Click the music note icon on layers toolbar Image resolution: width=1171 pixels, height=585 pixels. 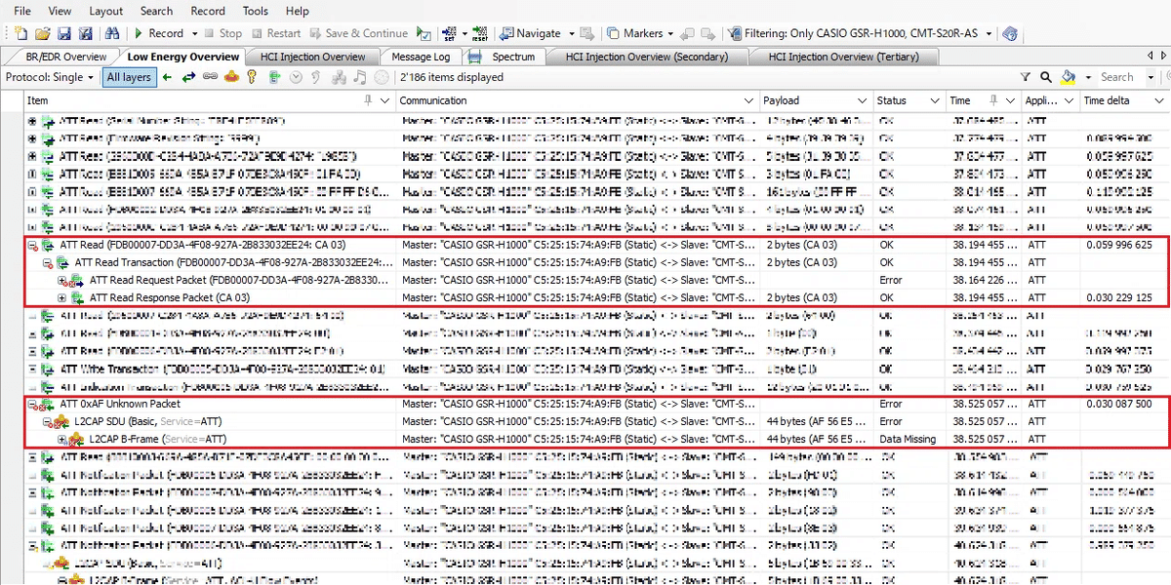360,77
